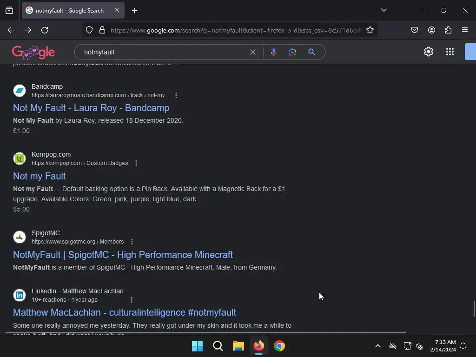The height and width of the screenshot is (357, 476).
Task: Open LinkedIn result favicon
Action: [20, 295]
